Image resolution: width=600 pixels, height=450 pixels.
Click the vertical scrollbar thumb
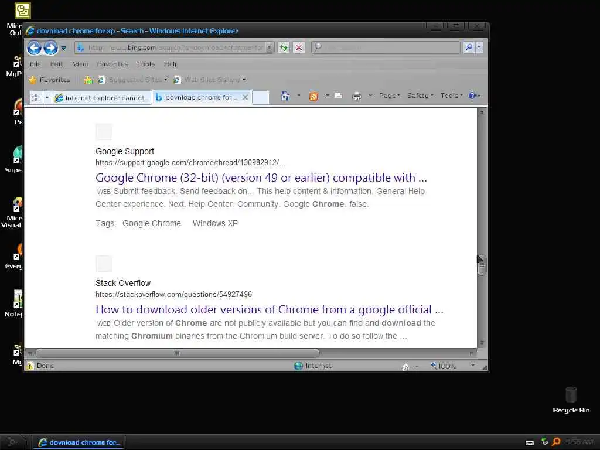pos(482,265)
